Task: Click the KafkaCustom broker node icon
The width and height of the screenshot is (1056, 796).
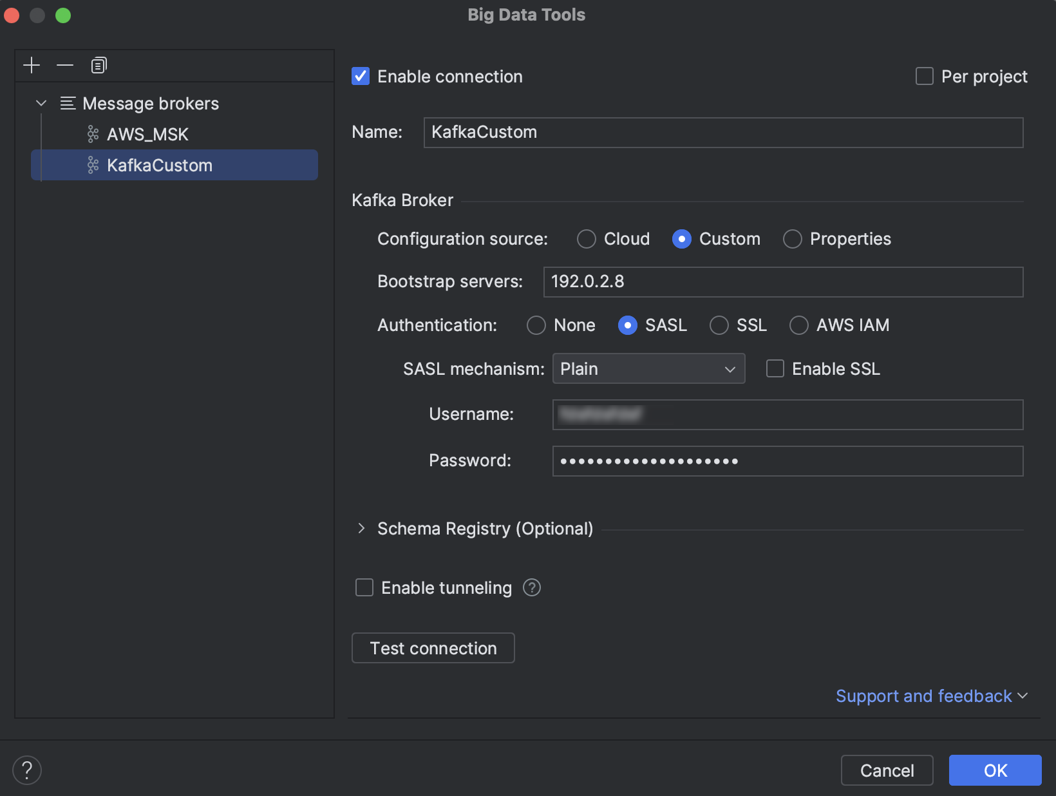Action: click(92, 165)
